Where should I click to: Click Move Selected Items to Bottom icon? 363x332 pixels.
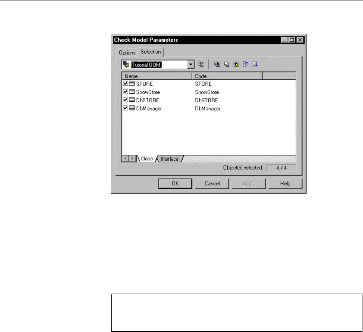tap(255, 64)
